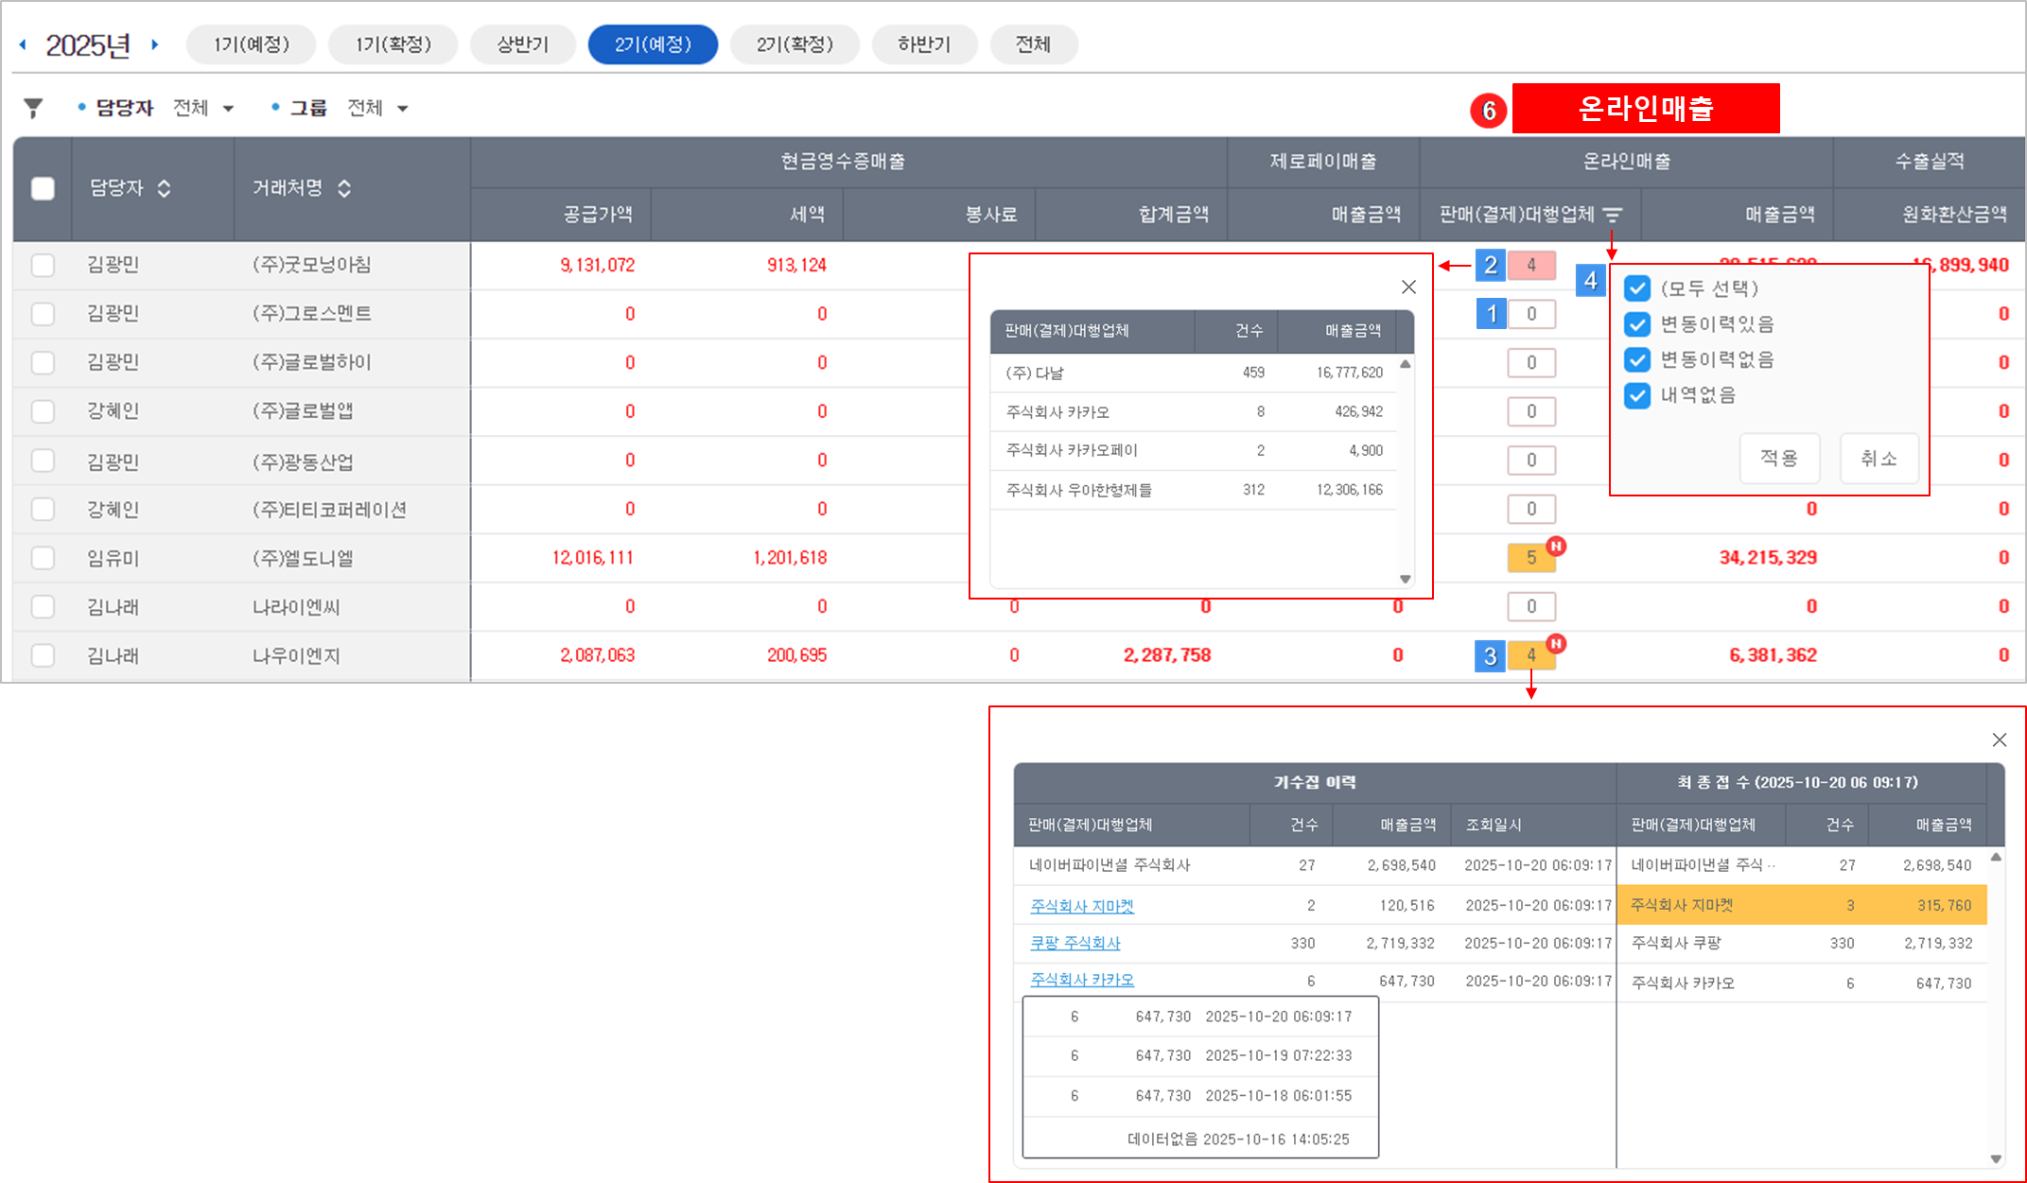Click count 0 button for 그로스멘트
The width and height of the screenshot is (2027, 1183).
[x=1531, y=314]
